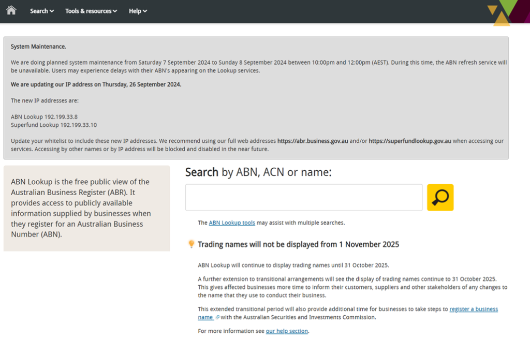Expand the Search dropdown menu

coord(42,11)
